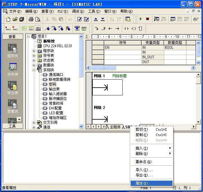Viewport: 203px width, 192px height.
Task: Toggle the network comments icon
Action: tap(31, 28)
